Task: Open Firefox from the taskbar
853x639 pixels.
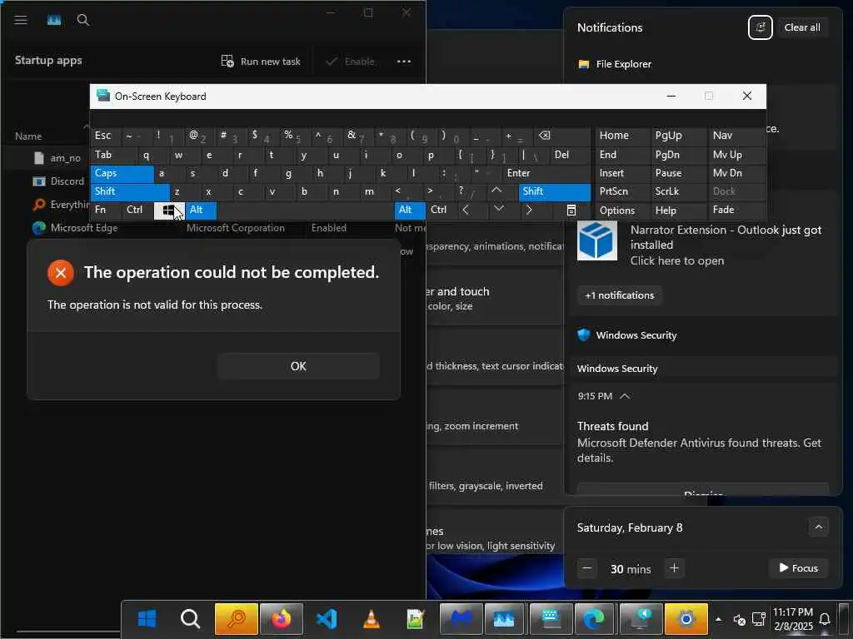Action: click(x=282, y=618)
